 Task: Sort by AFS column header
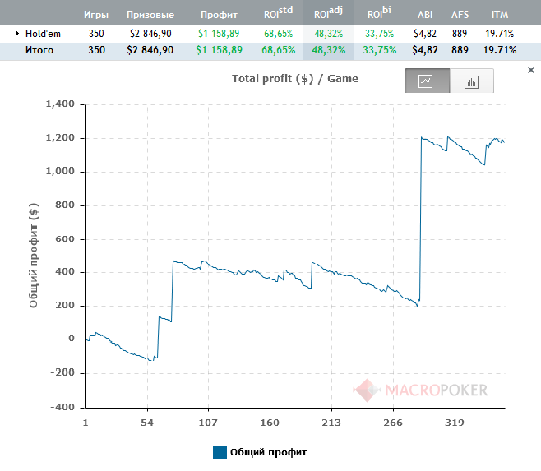[460, 15]
